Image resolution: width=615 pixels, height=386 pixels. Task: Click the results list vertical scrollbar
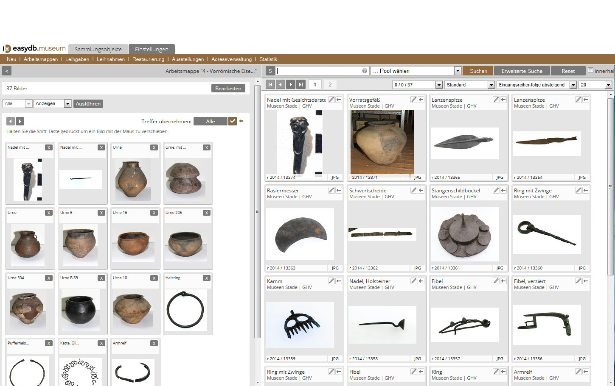click(610, 186)
